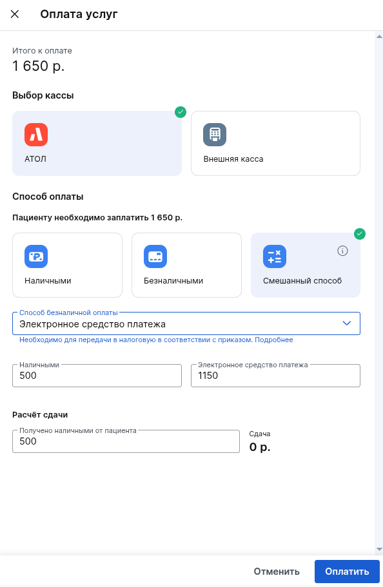The height and width of the screenshot is (587, 383).
Task: Click the red АТОЛ logo icon
Action: [36, 135]
